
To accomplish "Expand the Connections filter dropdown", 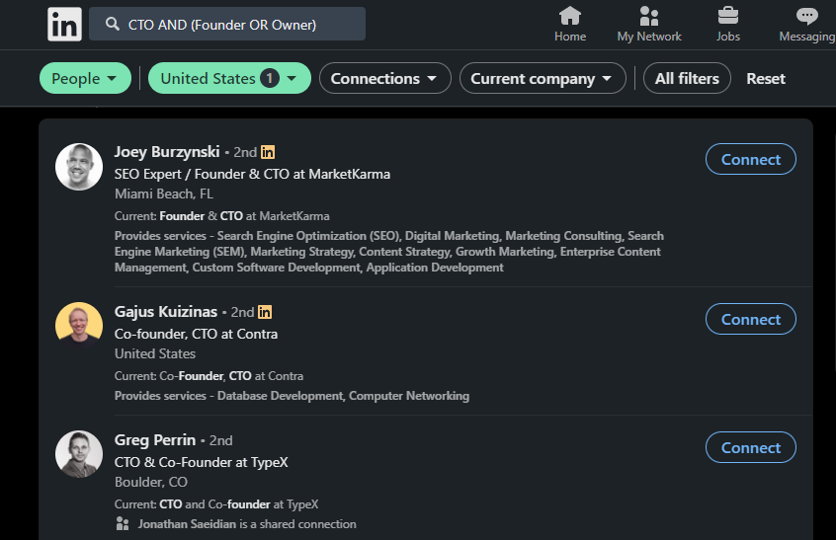I will [385, 78].
